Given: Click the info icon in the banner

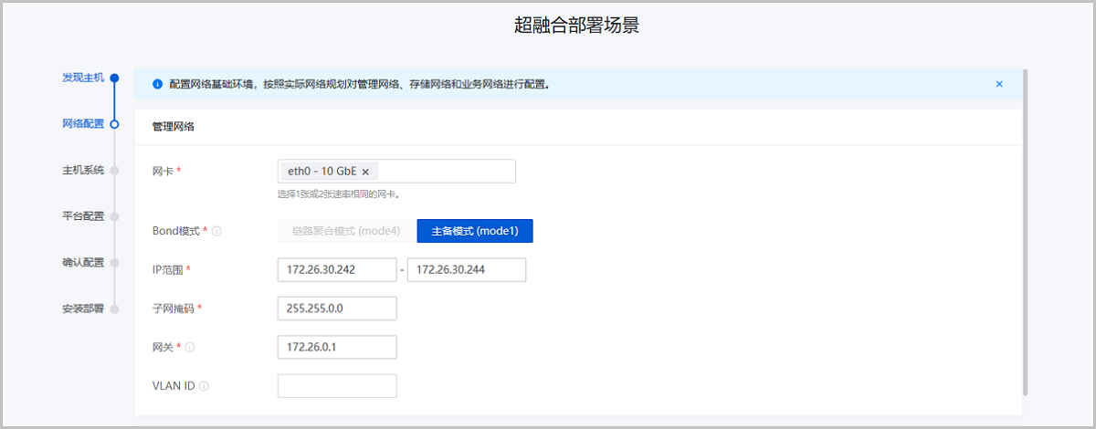Looking at the screenshot, I should point(157,84).
